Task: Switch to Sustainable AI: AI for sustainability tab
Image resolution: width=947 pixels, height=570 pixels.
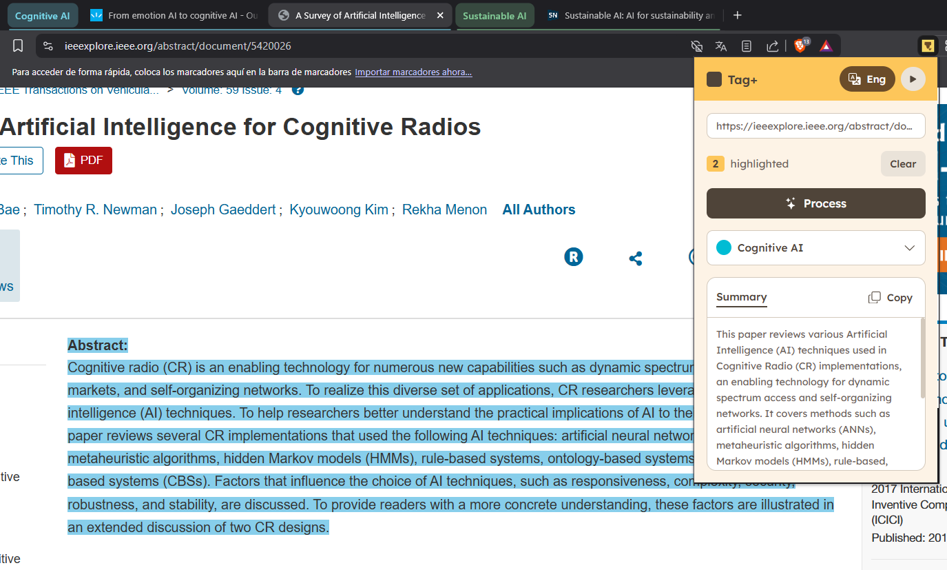Action: (x=630, y=15)
